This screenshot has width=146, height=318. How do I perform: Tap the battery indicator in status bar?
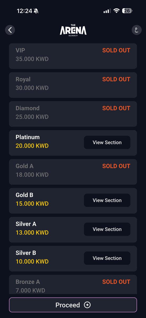pos(127,11)
